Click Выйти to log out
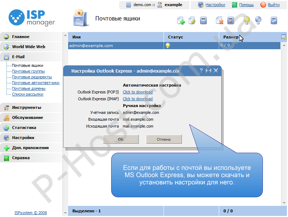 click(x=273, y=5)
